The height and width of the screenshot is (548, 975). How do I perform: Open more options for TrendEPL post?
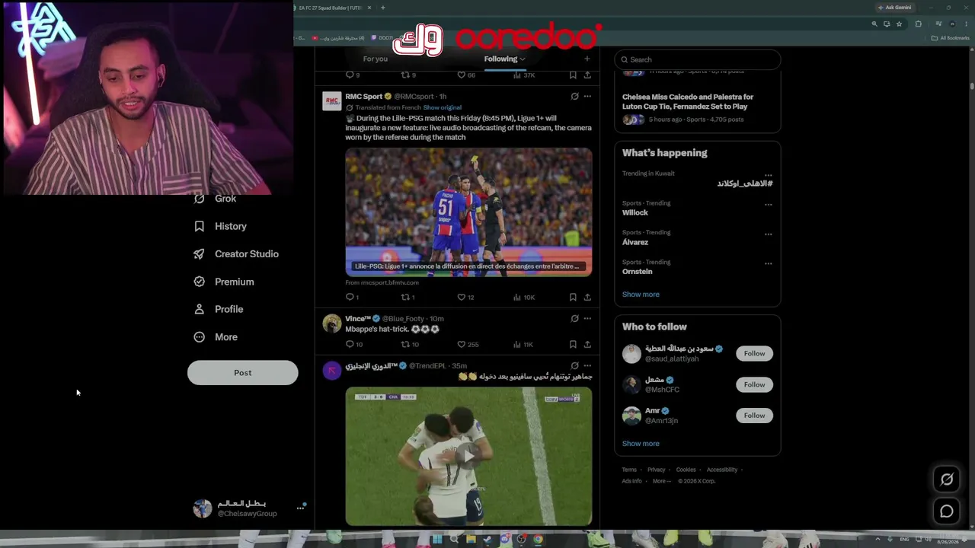tap(587, 366)
